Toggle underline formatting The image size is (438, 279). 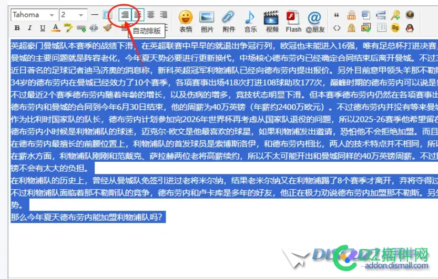click(x=42, y=28)
